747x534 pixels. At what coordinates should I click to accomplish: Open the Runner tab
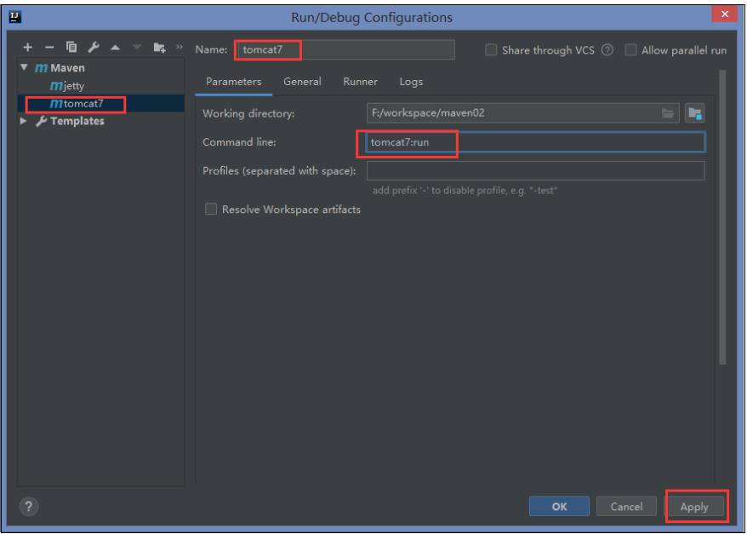point(360,82)
